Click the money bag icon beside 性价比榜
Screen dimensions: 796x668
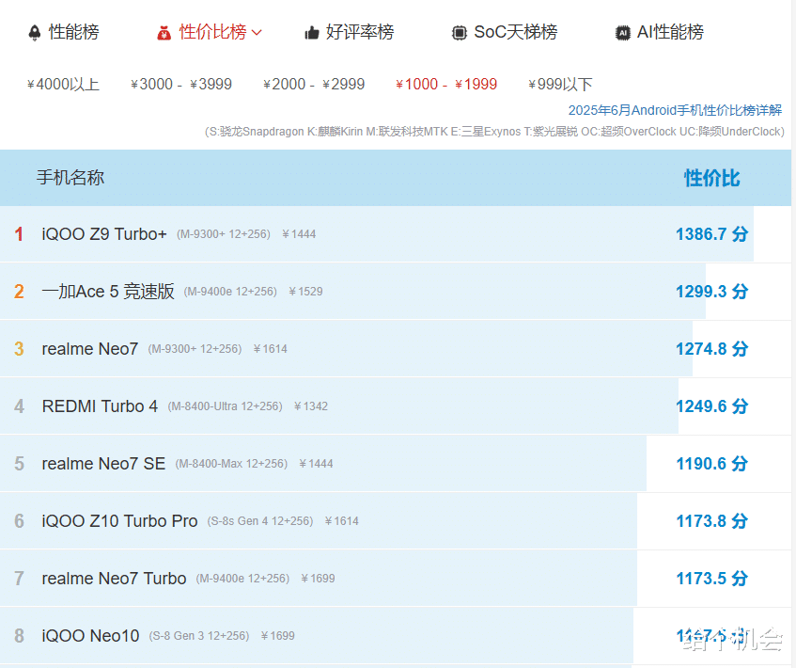[x=164, y=33]
